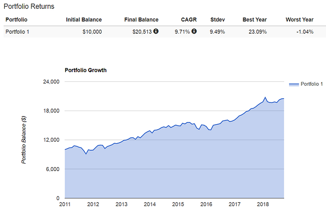The image size is (326, 211).
Task: Click the Final Balance column header
Action: pyautogui.click(x=141, y=20)
